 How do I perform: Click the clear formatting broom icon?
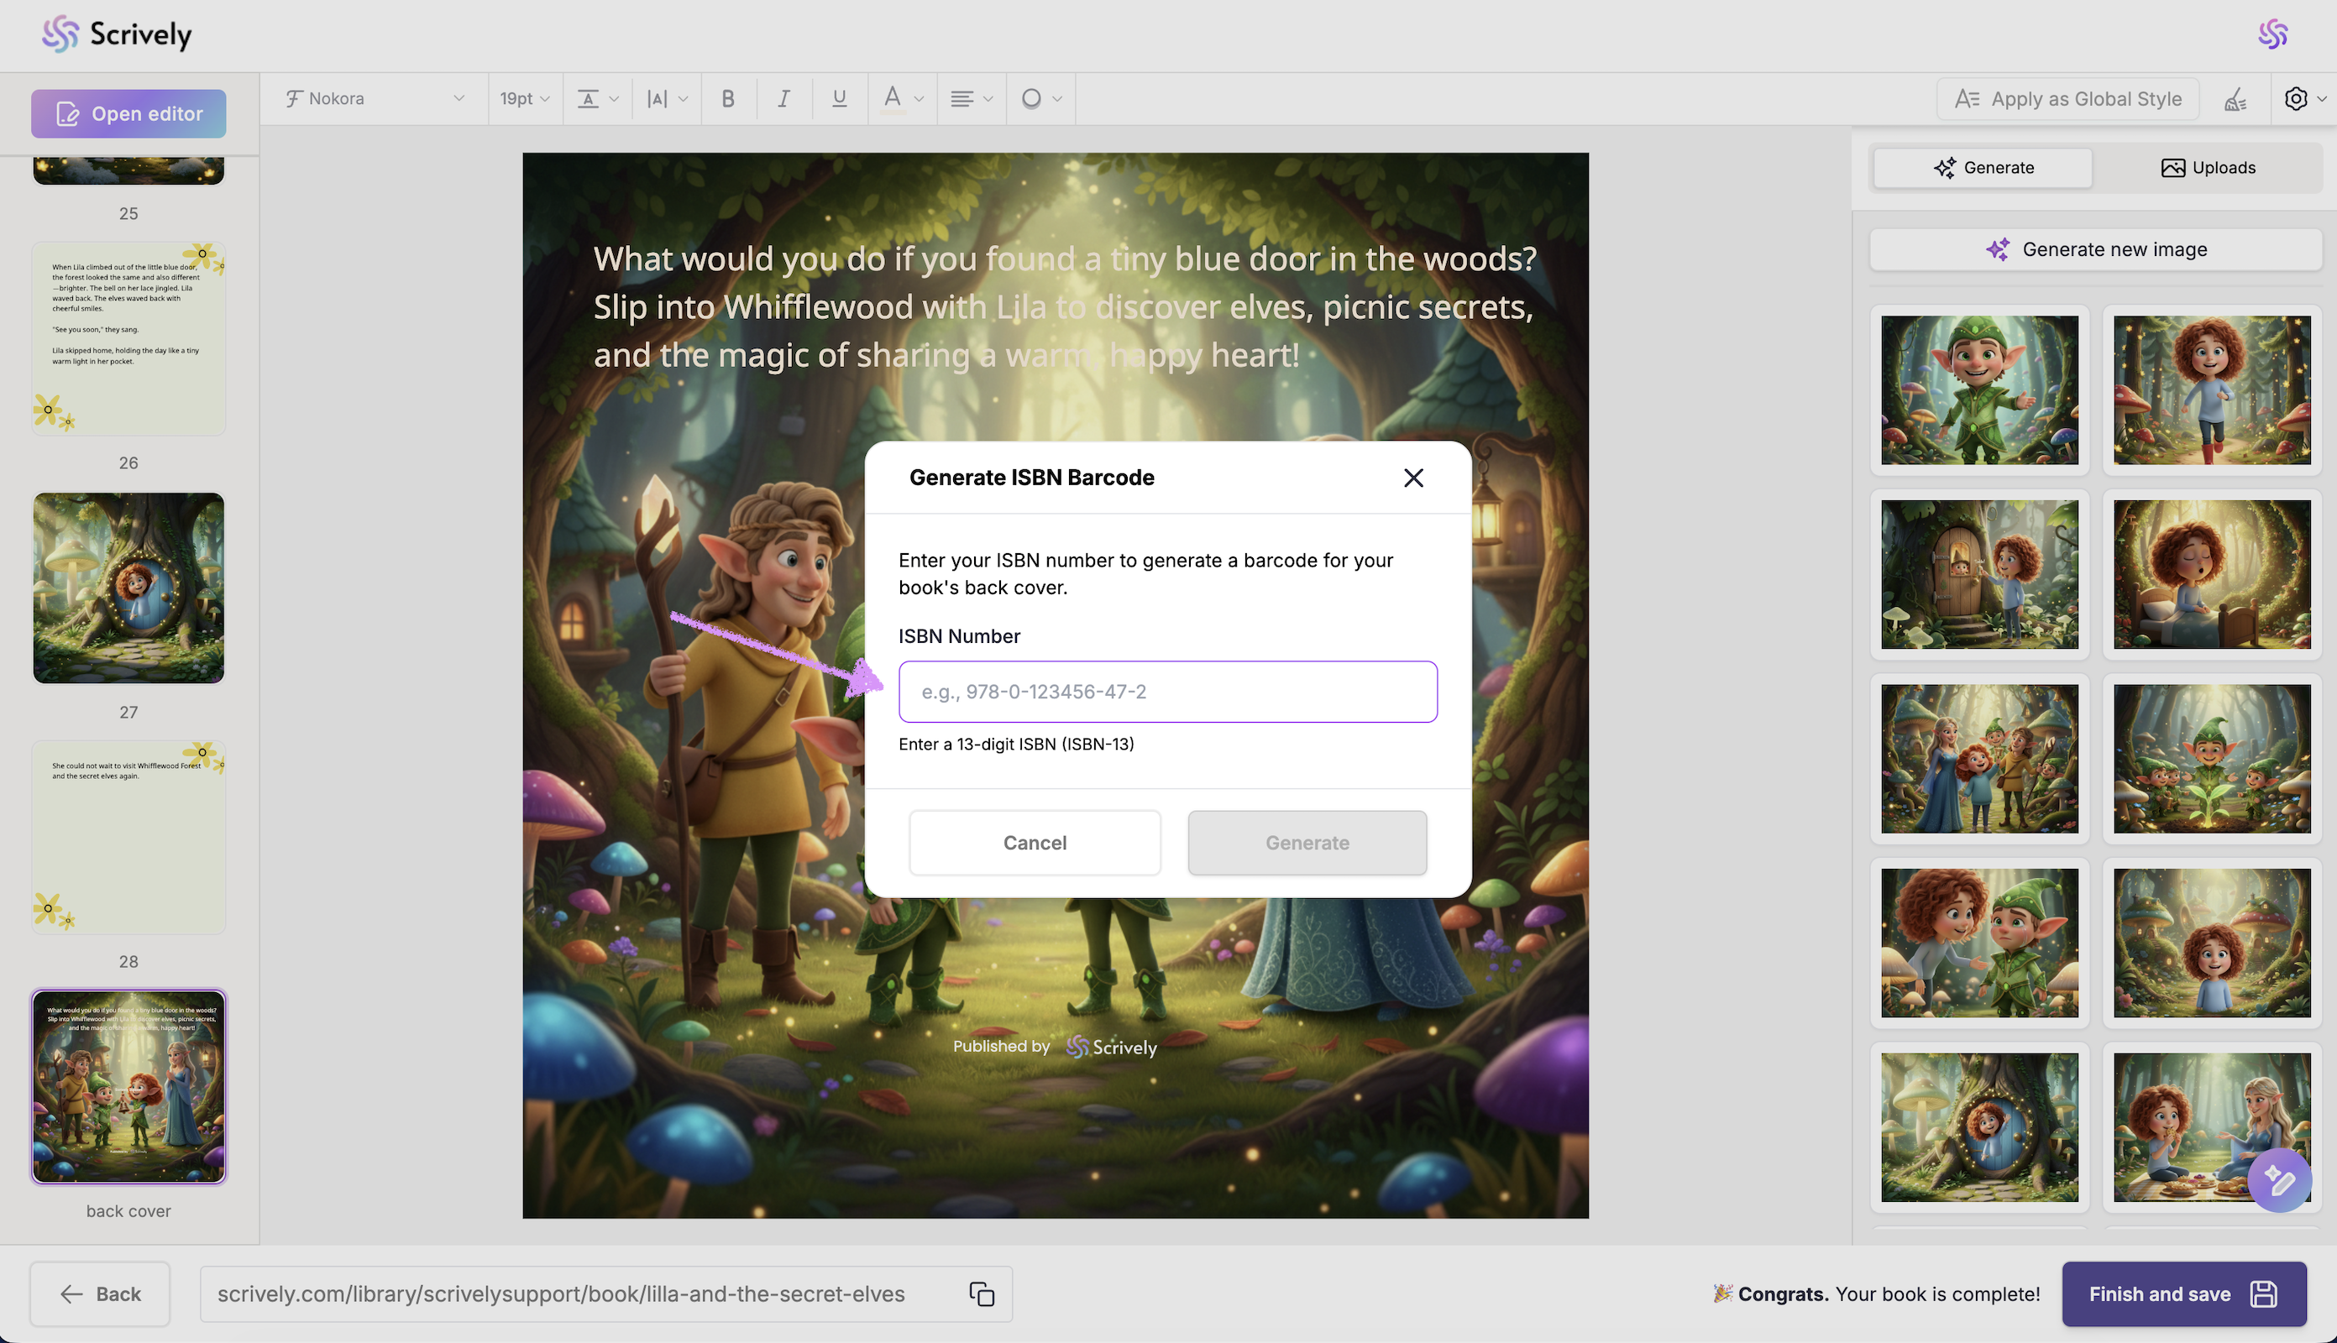(x=2235, y=99)
